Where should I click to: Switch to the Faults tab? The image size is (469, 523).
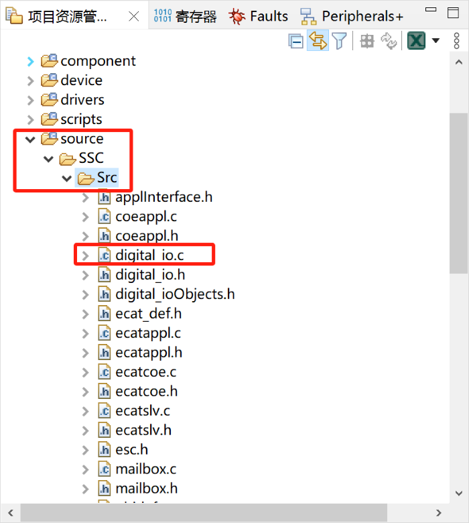click(259, 17)
